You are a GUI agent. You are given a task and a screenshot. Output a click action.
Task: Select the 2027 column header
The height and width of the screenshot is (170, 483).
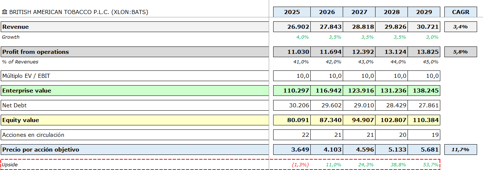(359, 12)
